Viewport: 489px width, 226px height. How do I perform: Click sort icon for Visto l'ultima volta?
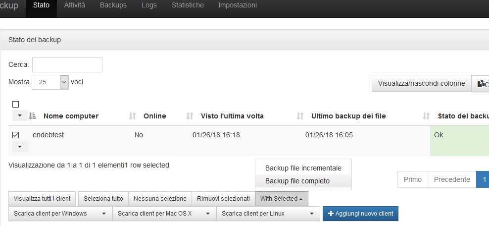click(x=190, y=116)
